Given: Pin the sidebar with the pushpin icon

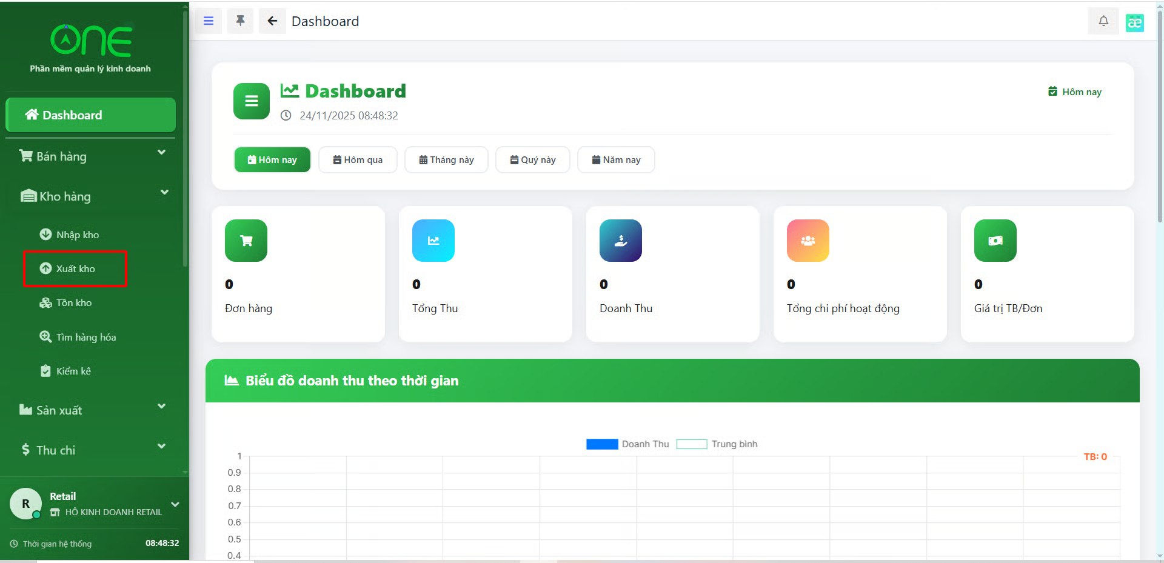Looking at the screenshot, I should pyautogui.click(x=240, y=21).
